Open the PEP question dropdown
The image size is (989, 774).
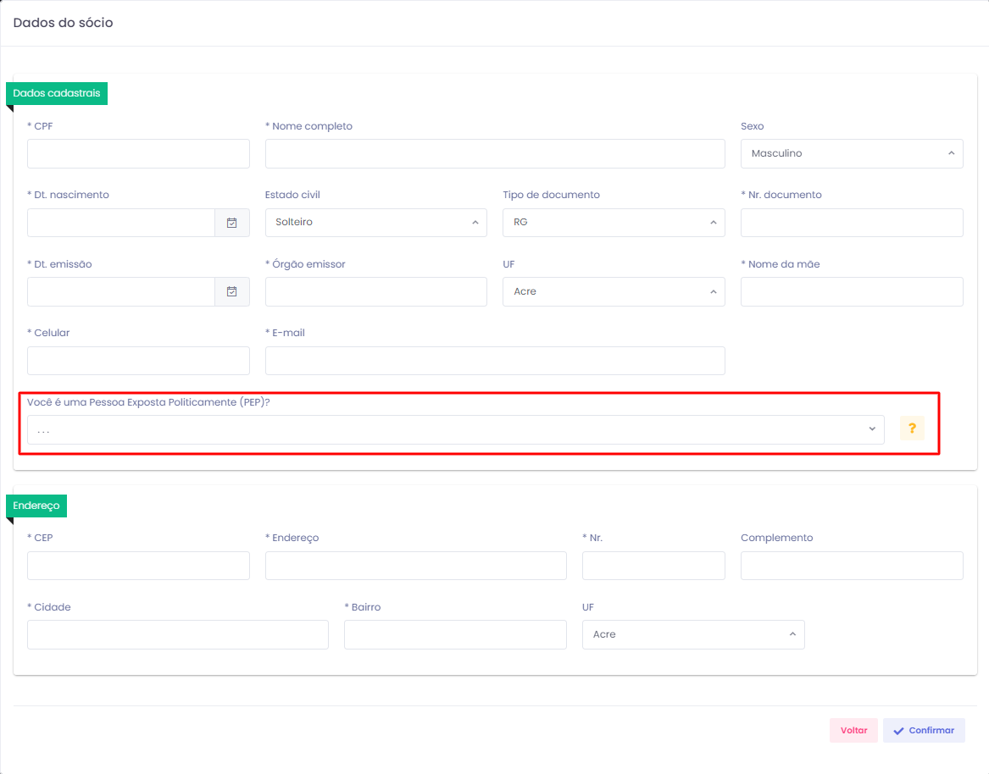[455, 429]
